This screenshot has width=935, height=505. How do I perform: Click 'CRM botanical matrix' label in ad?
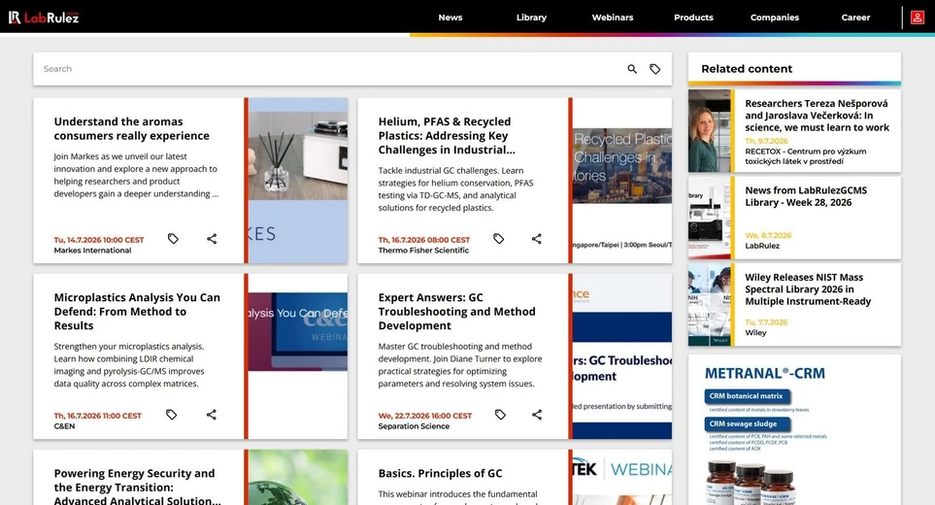(746, 396)
